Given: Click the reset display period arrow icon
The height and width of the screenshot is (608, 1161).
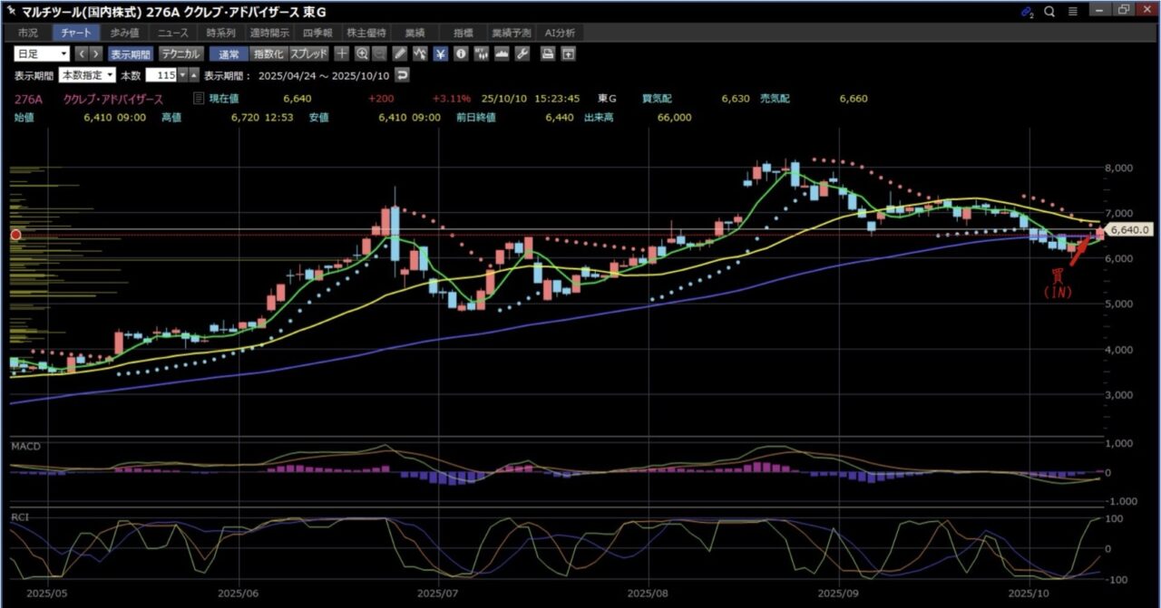Looking at the screenshot, I should (403, 75).
